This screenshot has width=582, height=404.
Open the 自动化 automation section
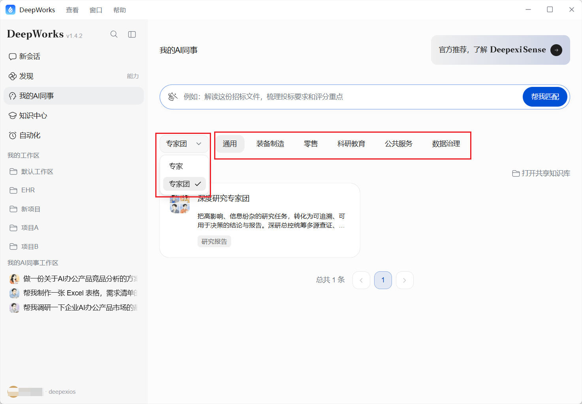(73, 135)
